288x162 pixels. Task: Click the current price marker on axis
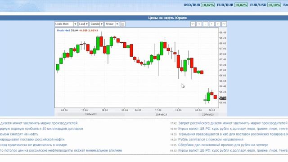click(x=223, y=99)
